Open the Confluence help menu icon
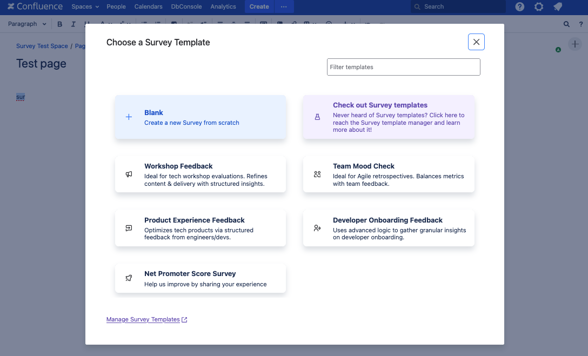588x356 pixels. click(x=520, y=6)
